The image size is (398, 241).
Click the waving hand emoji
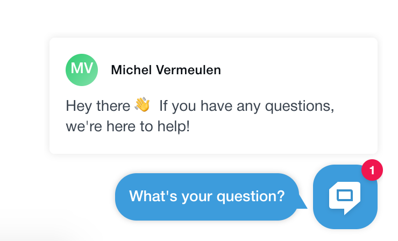click(x=142, y=104)
